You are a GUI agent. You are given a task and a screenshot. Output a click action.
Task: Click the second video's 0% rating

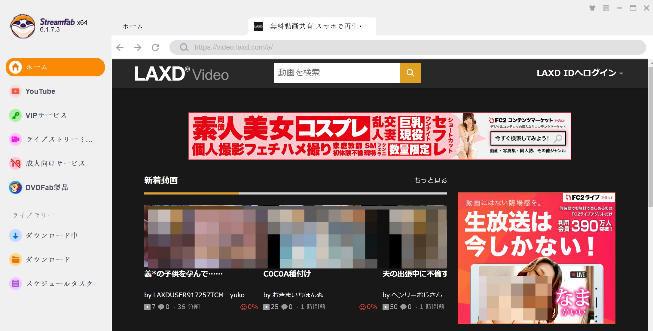[x=368, y=307]
